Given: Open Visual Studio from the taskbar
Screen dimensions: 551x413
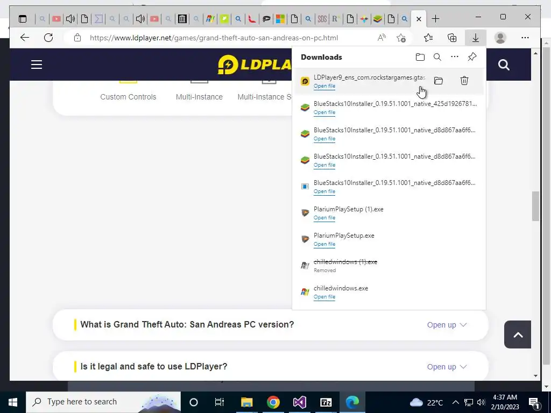Looking at the screenshot, I should coord(299,402).
